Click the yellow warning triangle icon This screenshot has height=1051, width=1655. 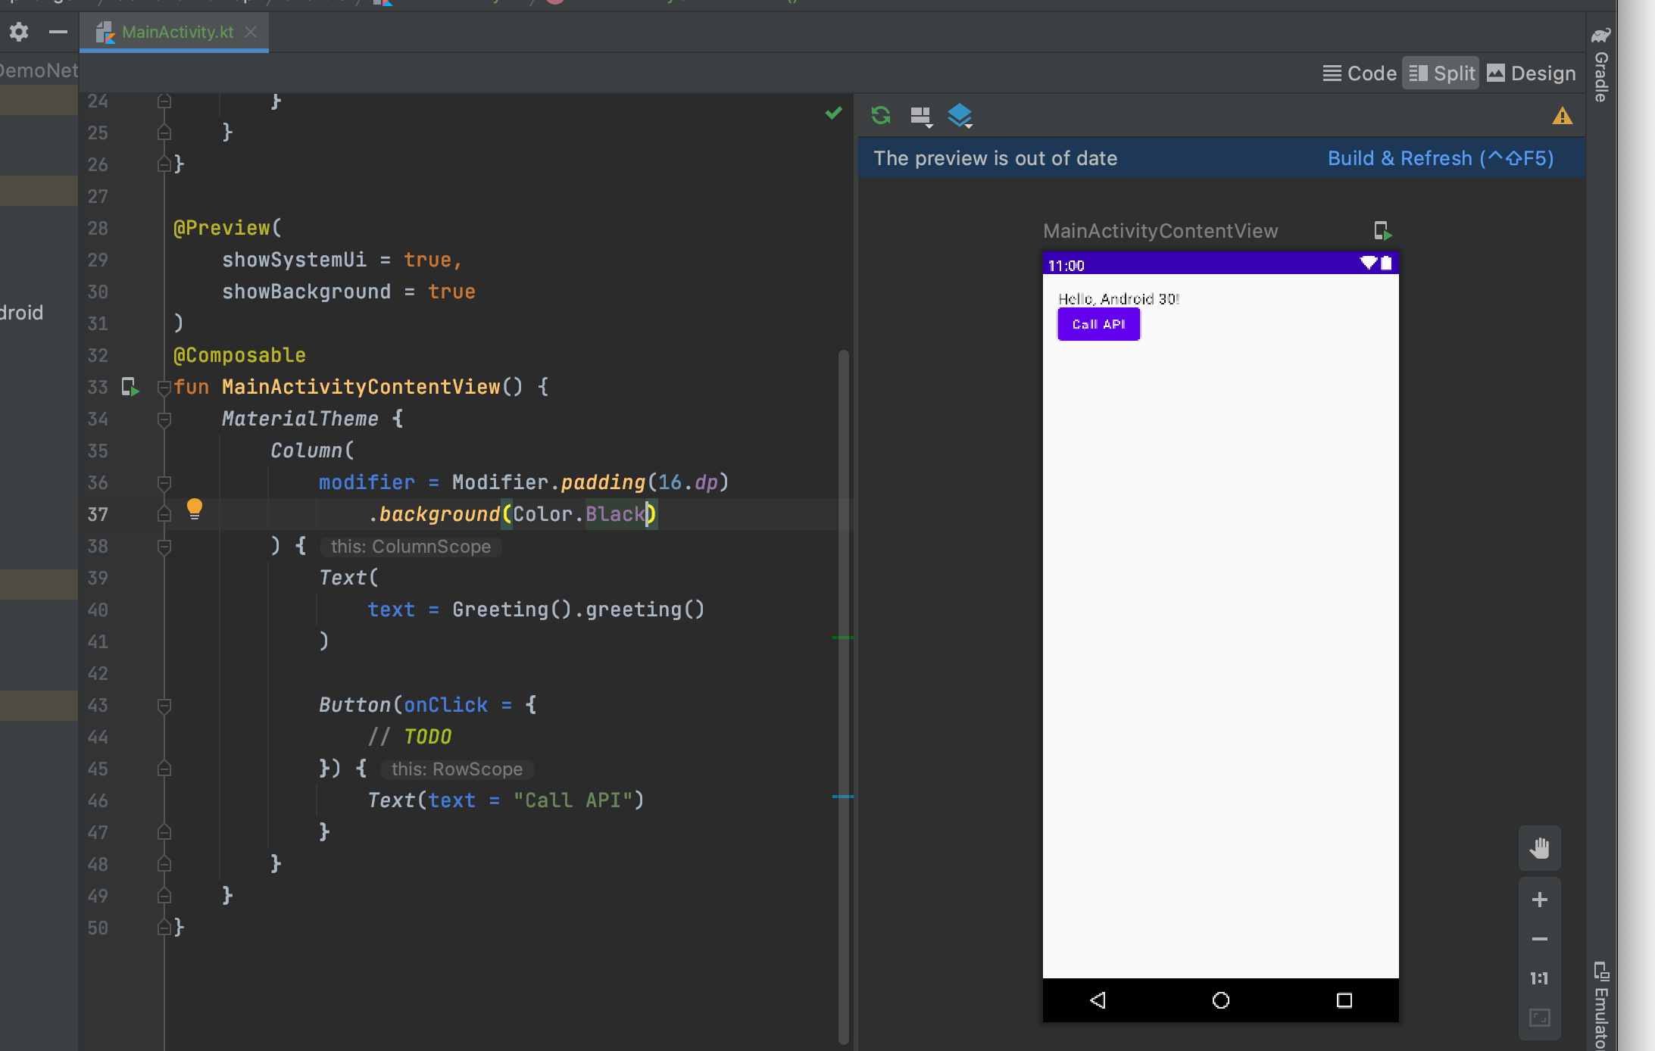coord(1562,116)
